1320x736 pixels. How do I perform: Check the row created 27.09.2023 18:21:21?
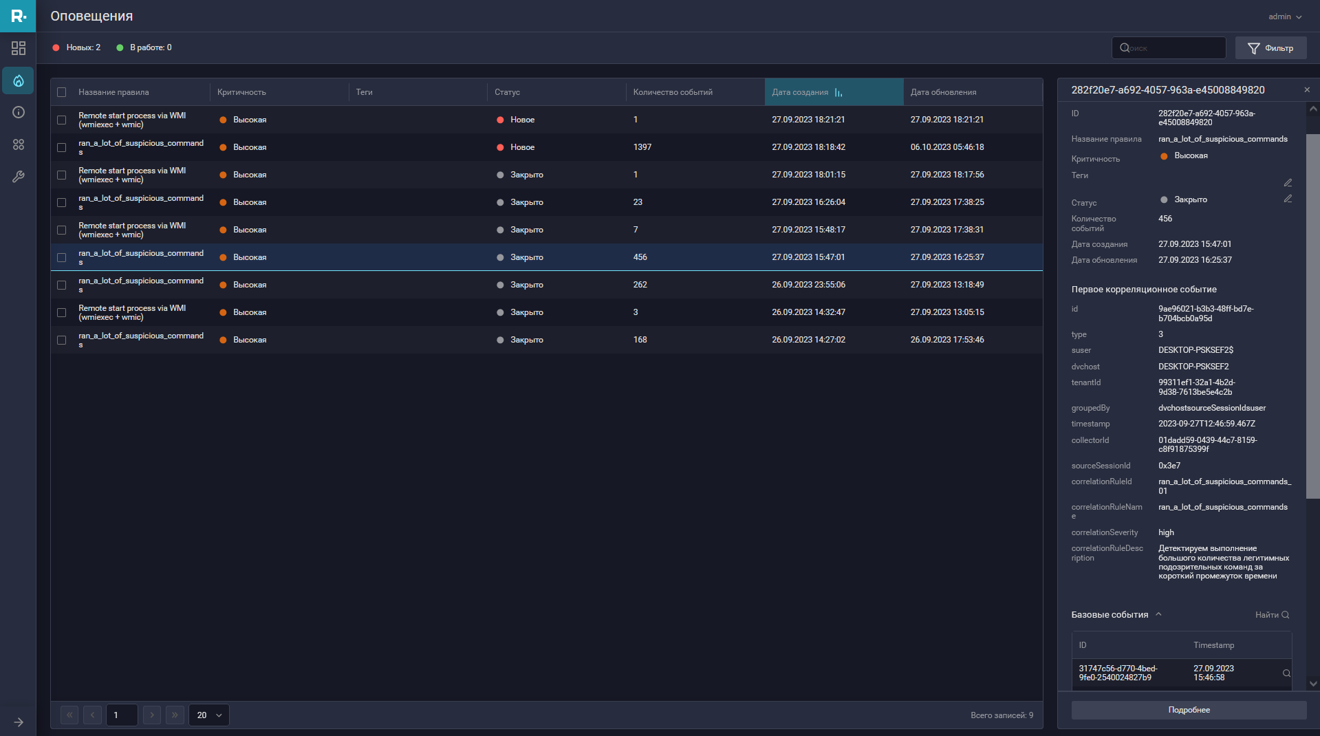[62, 120]
